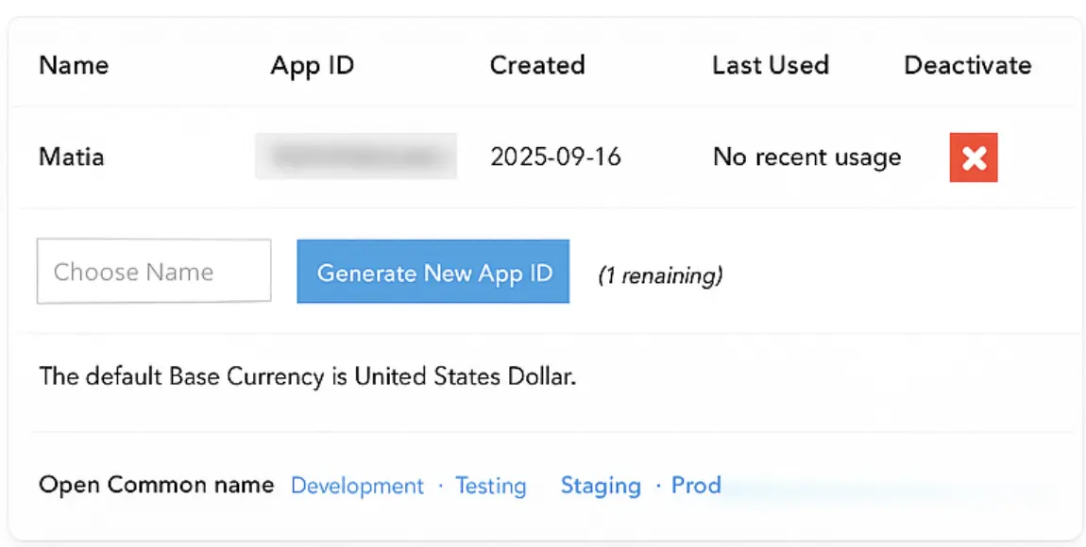Click the words United States Dollar
Viewport: 1086px width, 547px height.
[x=463, y=377]
